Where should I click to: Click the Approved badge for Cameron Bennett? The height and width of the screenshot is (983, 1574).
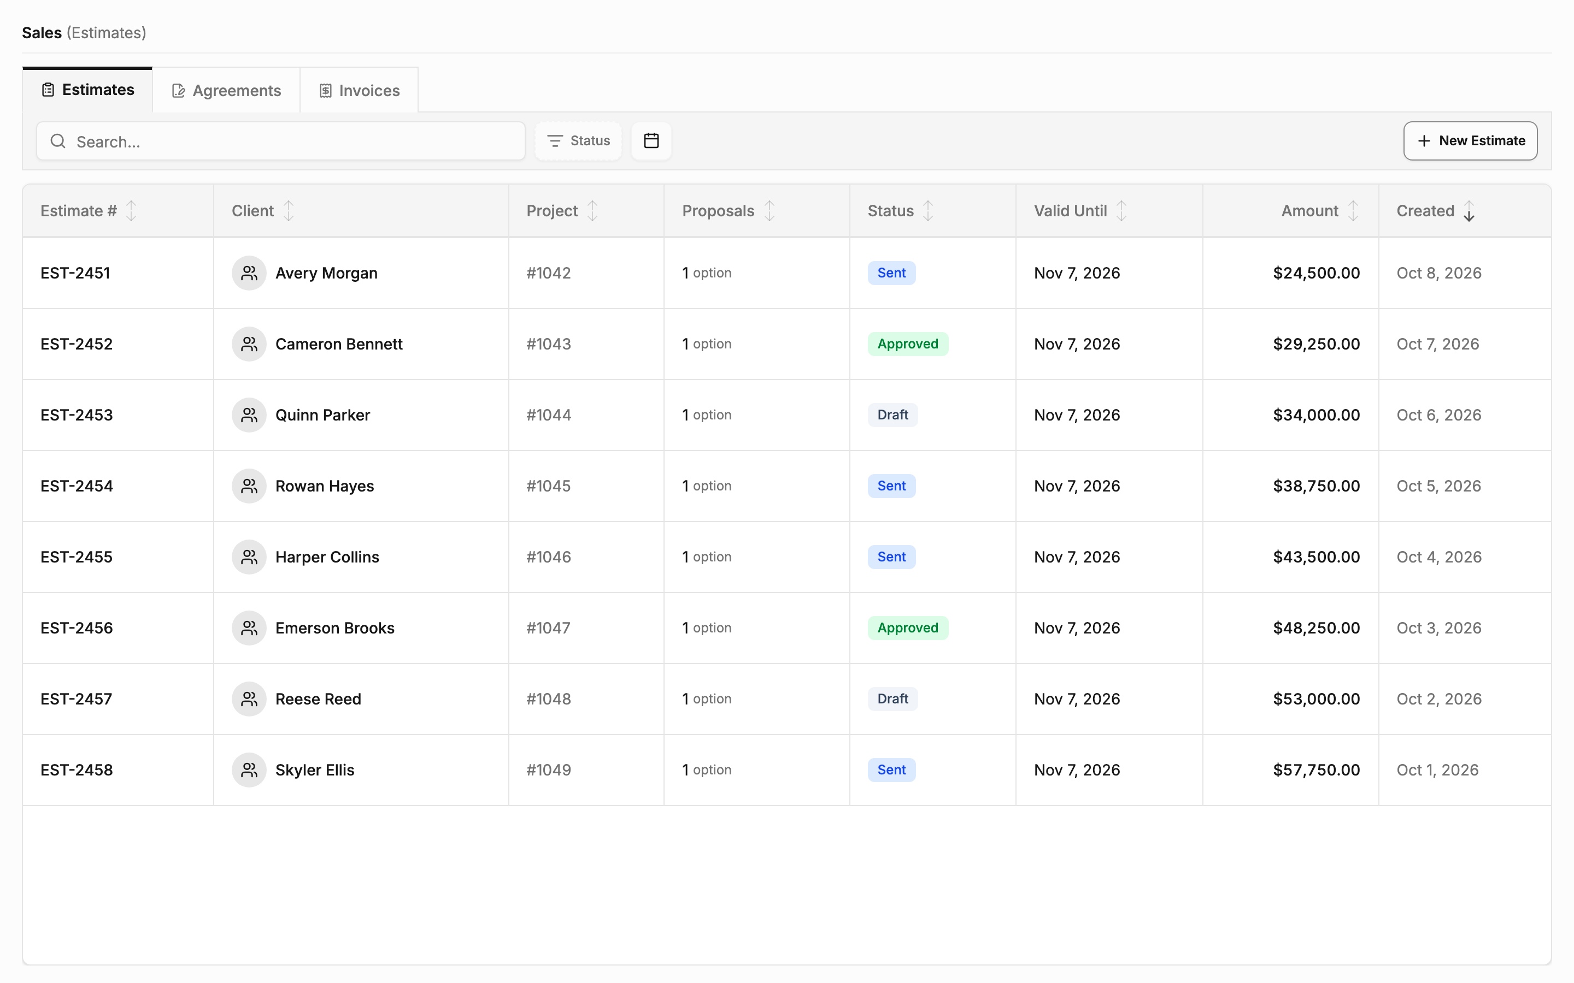coord(908,344)
